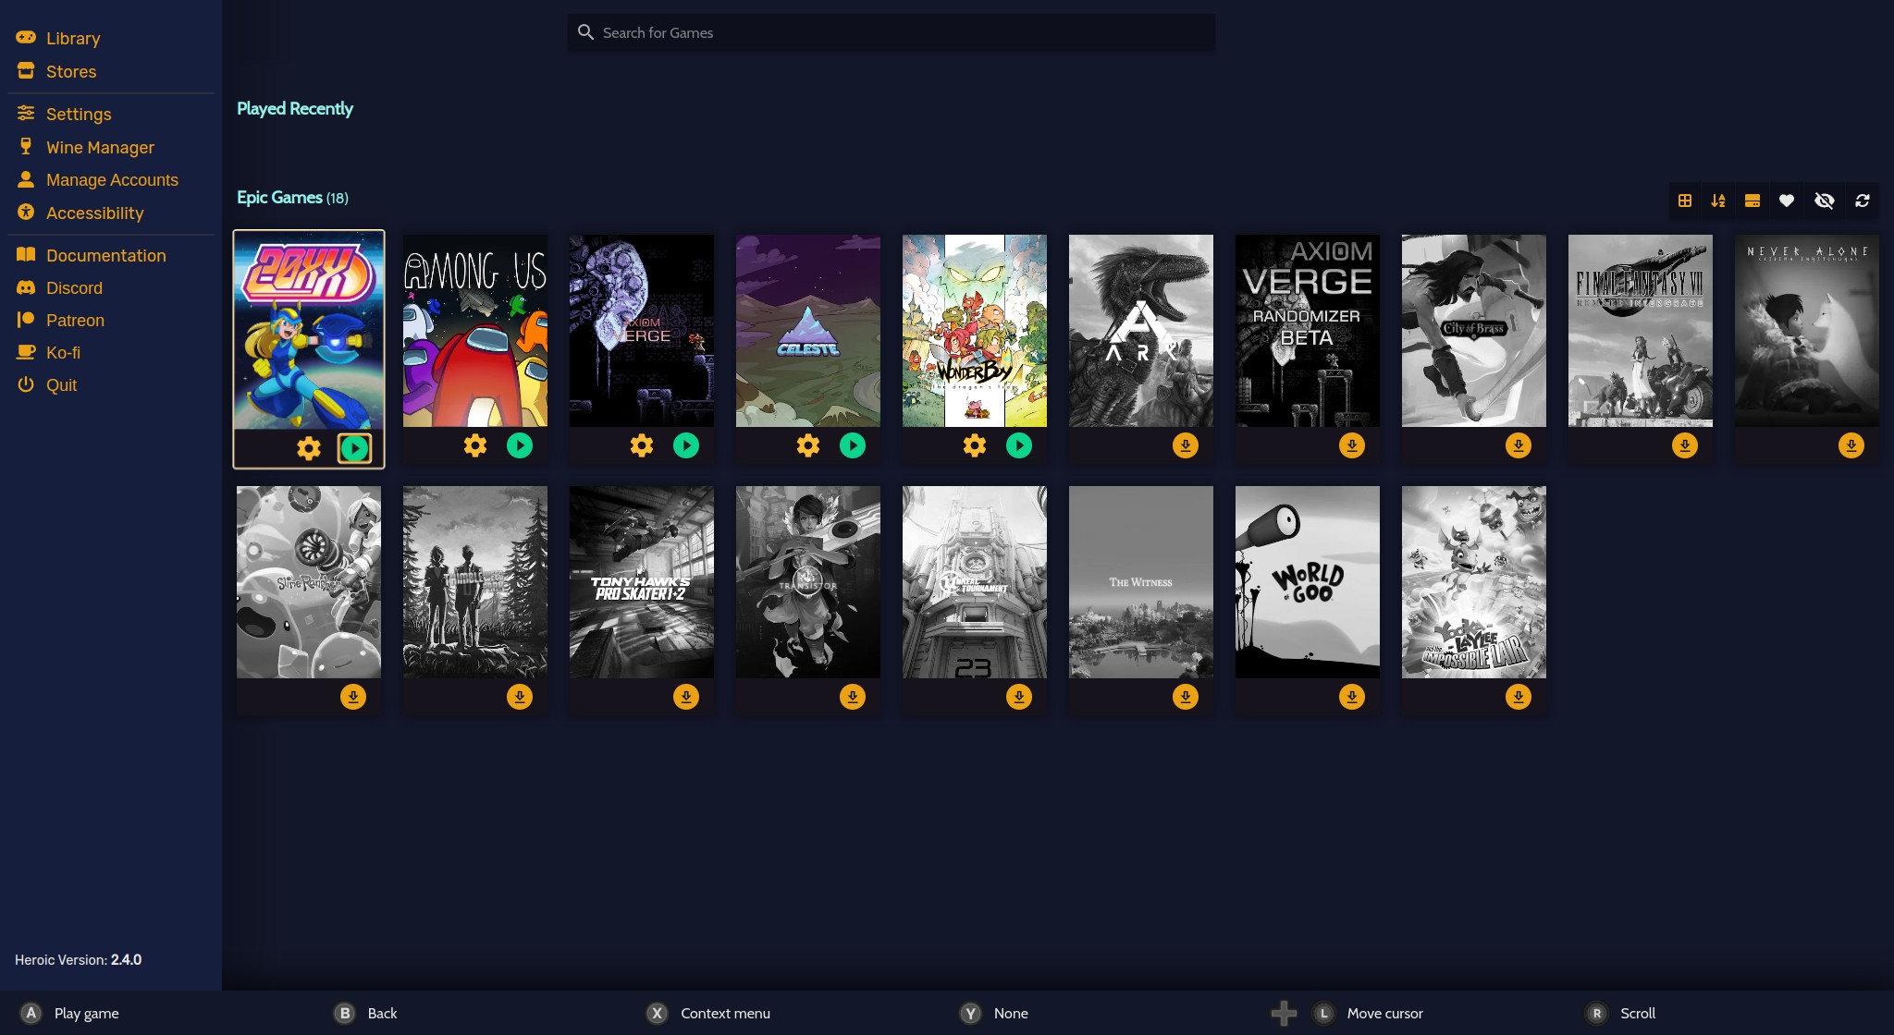Download City of Brass
1894x1035 pixels.
point(1519,445)
